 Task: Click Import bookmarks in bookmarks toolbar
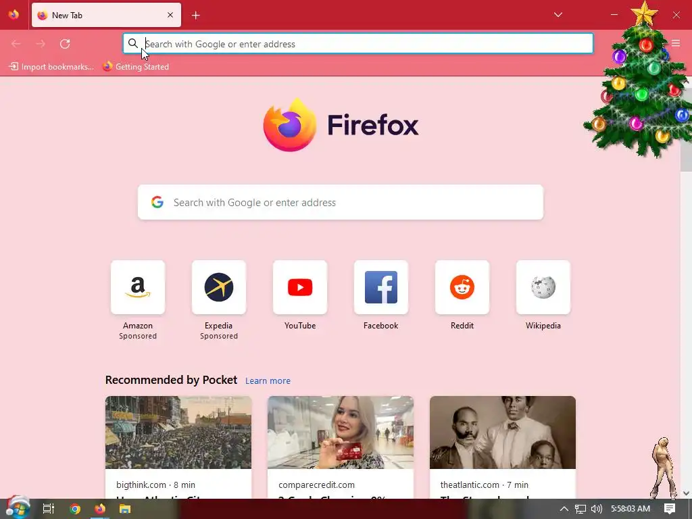51,67
